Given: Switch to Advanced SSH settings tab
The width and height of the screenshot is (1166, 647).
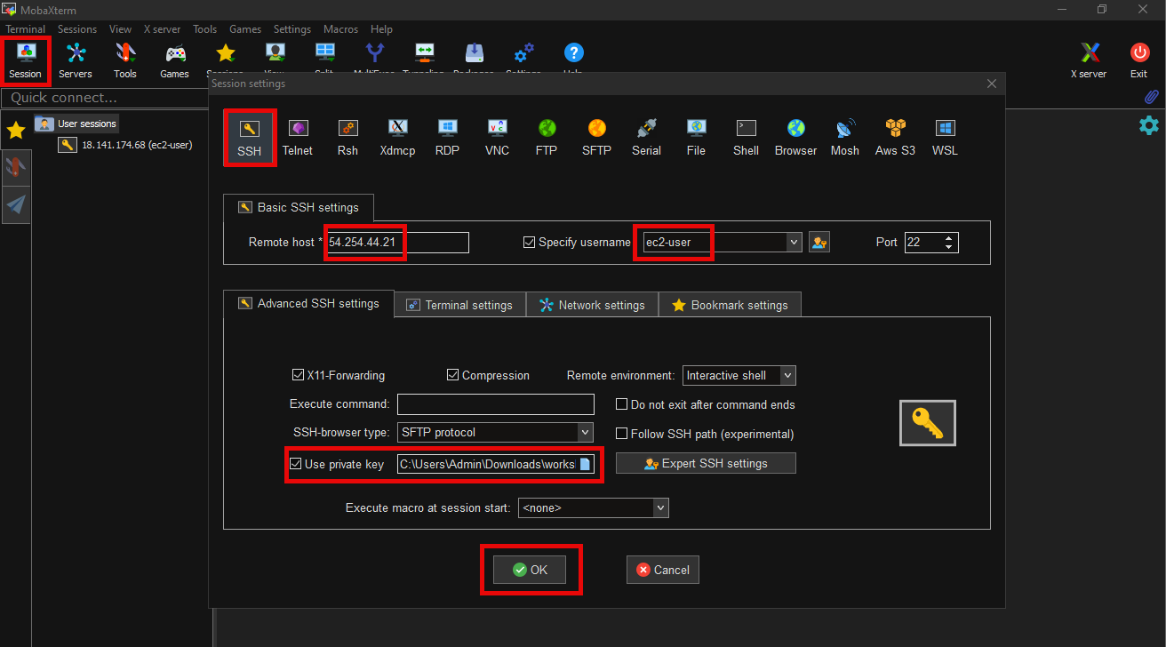Looking at the screenshot, I should [308, 303].
